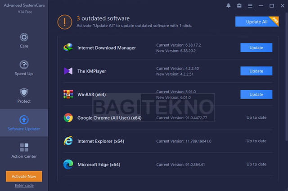Open the Care section icon
Viewport: 288px width, 191px height.
tap(24, 37)
